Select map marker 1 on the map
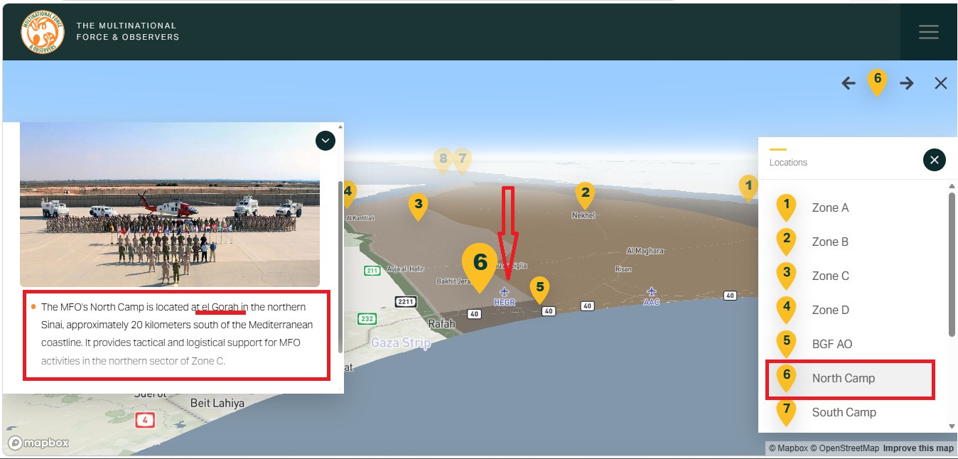The height and width of the screenshot is (459, 958). [x=748, y=188]
